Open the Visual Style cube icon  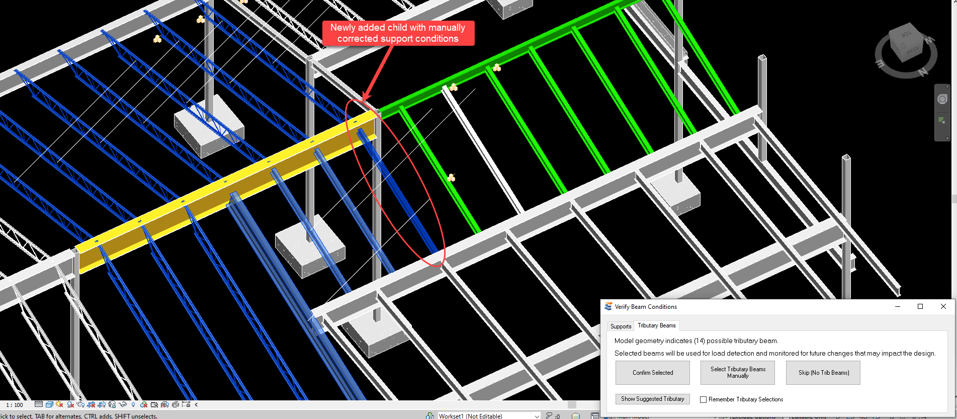click(x=49, y=404)
